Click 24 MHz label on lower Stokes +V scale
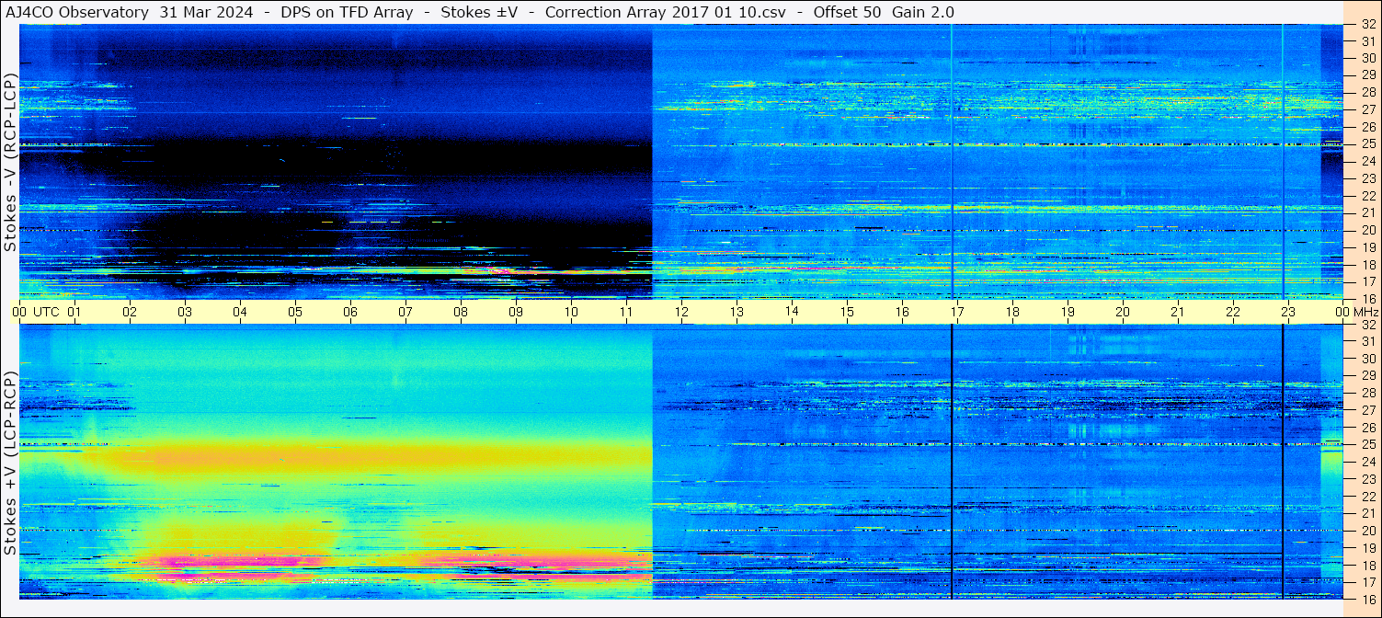The image size is (1382, 618). [1367, 462]
